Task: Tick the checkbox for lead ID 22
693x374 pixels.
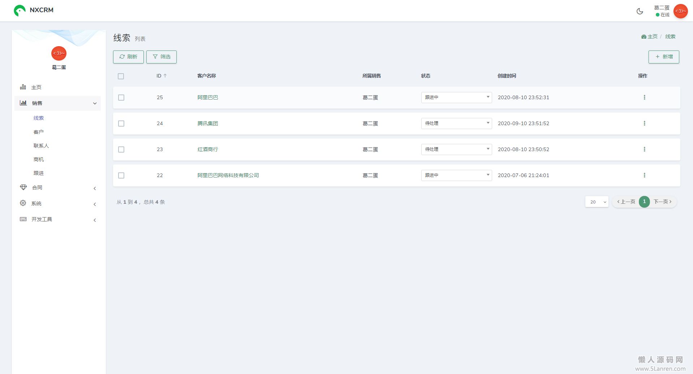Action: (x=121, y=176)
